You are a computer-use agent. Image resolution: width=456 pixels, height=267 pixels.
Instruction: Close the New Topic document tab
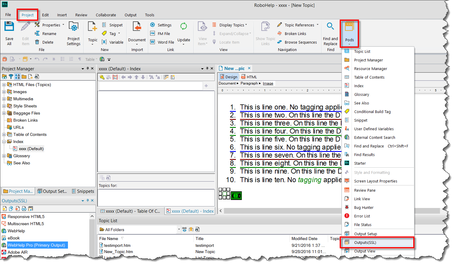pyautogui.click(x=249, y=68)
